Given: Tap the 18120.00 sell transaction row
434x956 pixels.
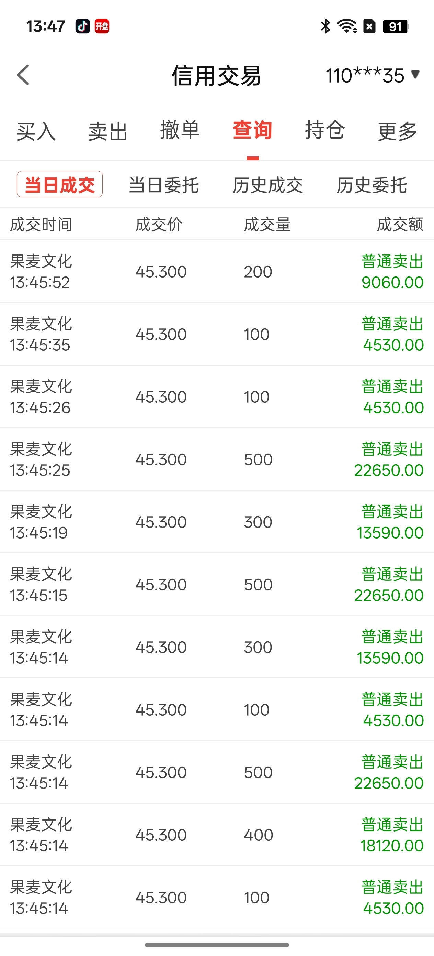Looking at the screenshot, I should (x=217, y=835).
